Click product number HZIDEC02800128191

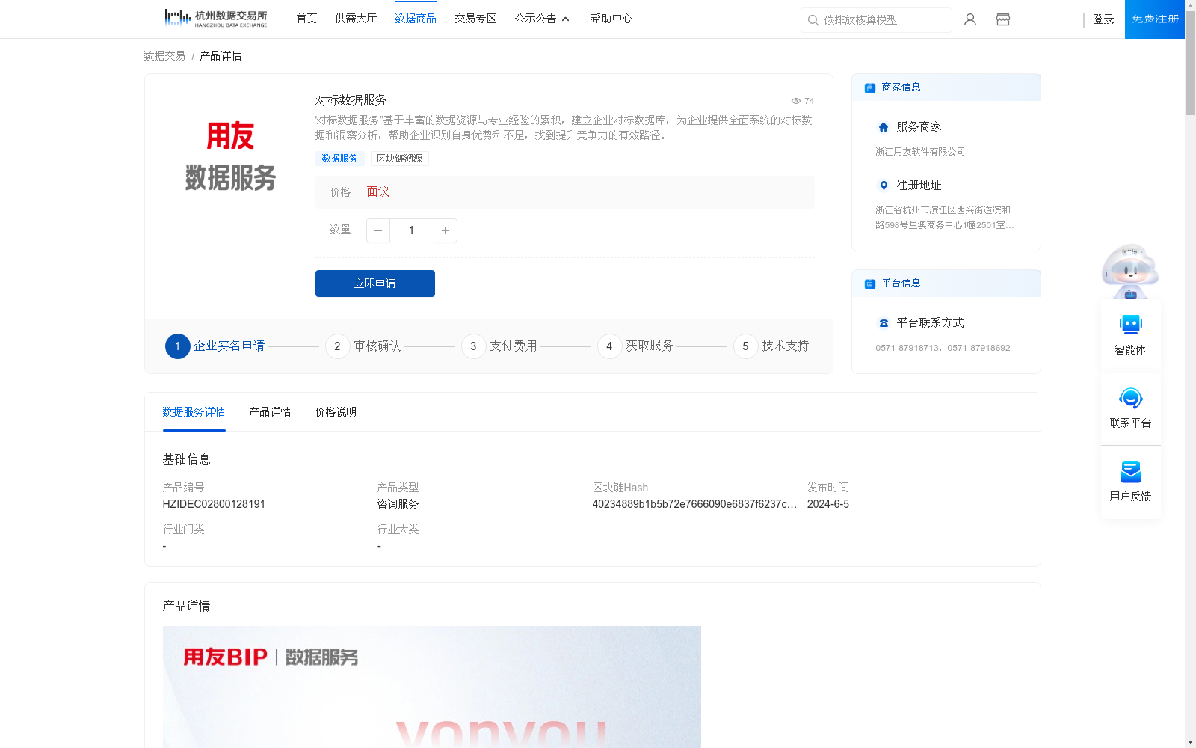click(x=214, y=504)
